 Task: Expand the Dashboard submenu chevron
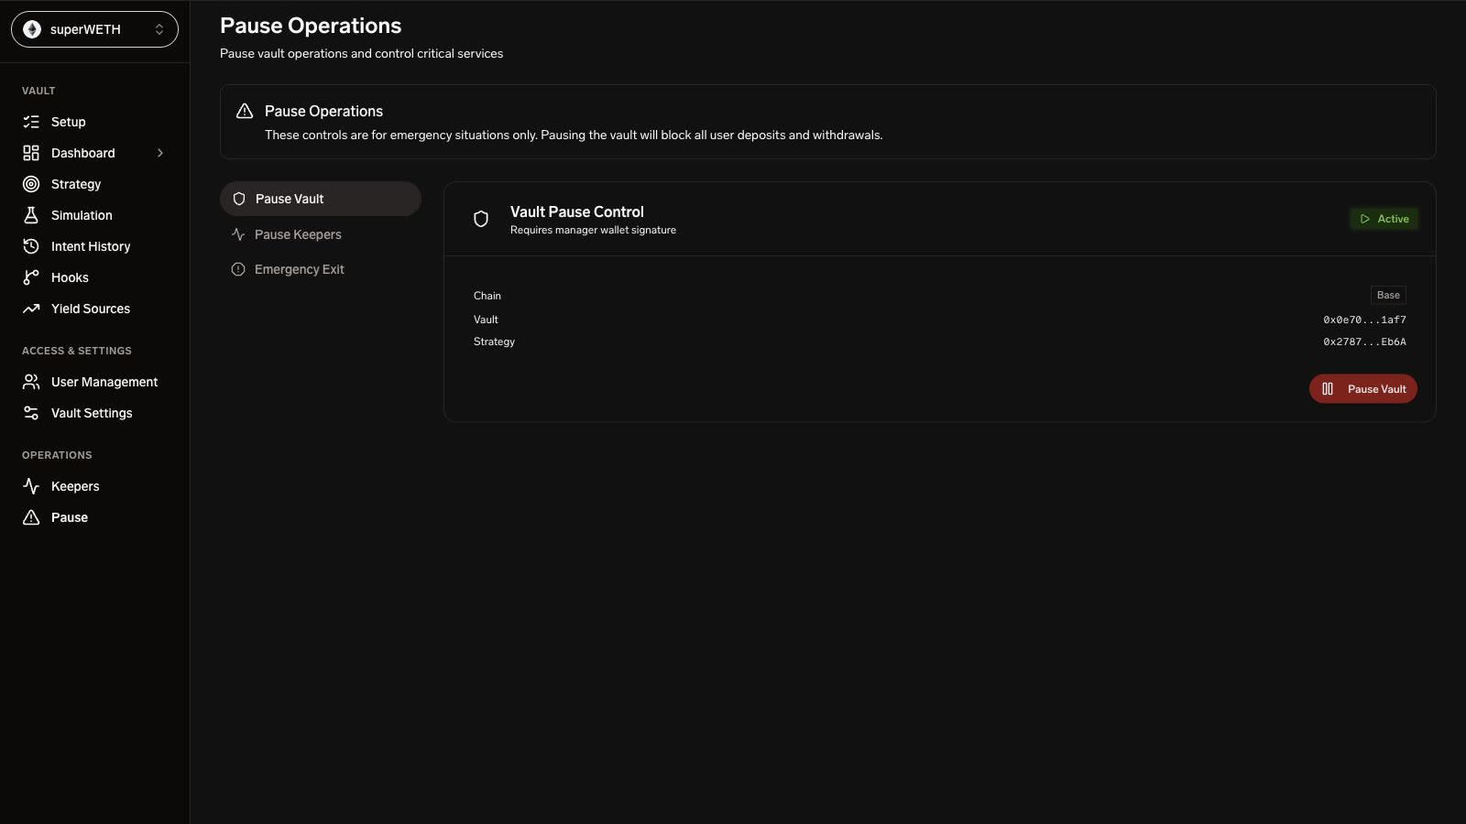point(160,153)
